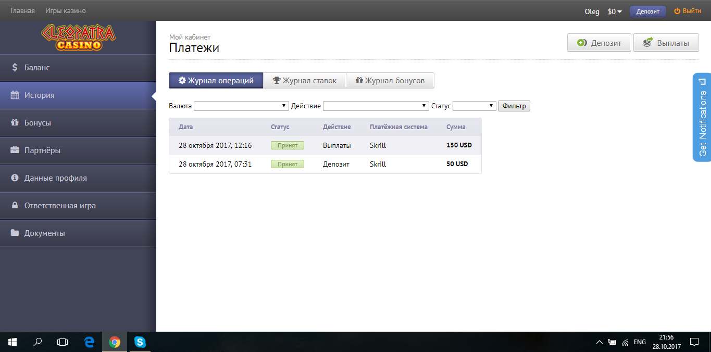This screenshot has width=711, height=352.
Task: Open Документы in the sidebar
Action: 78,233
